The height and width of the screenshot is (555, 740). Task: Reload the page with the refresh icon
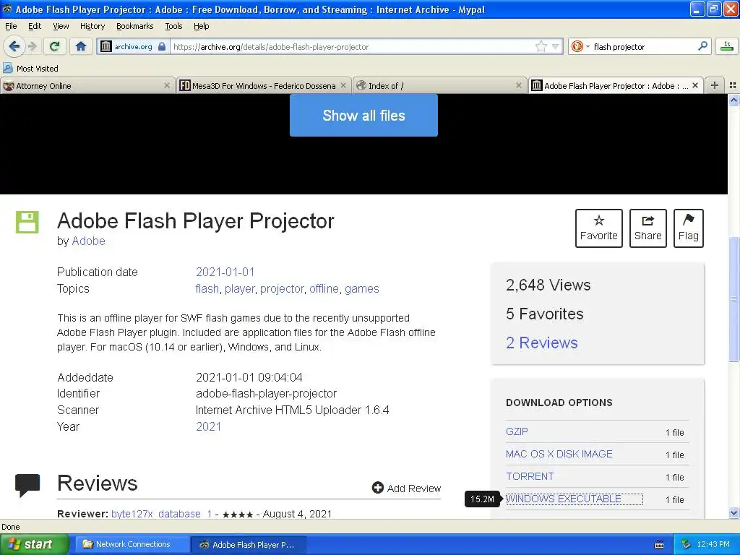[x=55, y=46]
